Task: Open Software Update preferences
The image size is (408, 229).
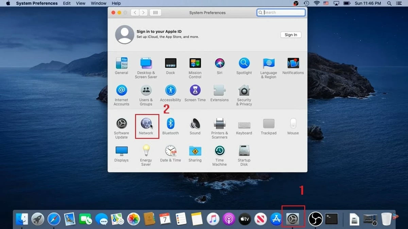Action: click(121, 124)
